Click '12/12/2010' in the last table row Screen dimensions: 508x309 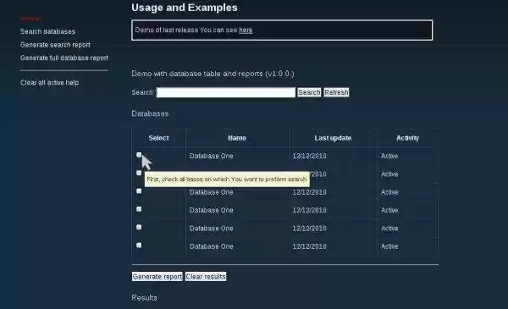click(309, 246)
